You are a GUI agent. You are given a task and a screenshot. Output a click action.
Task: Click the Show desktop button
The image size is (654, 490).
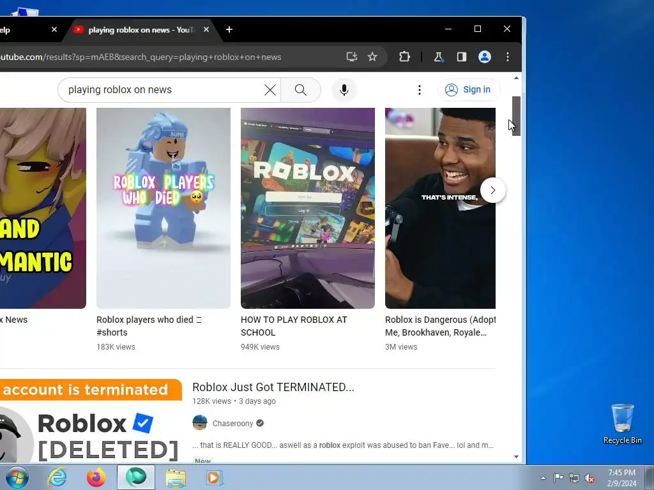click(650, 477)
